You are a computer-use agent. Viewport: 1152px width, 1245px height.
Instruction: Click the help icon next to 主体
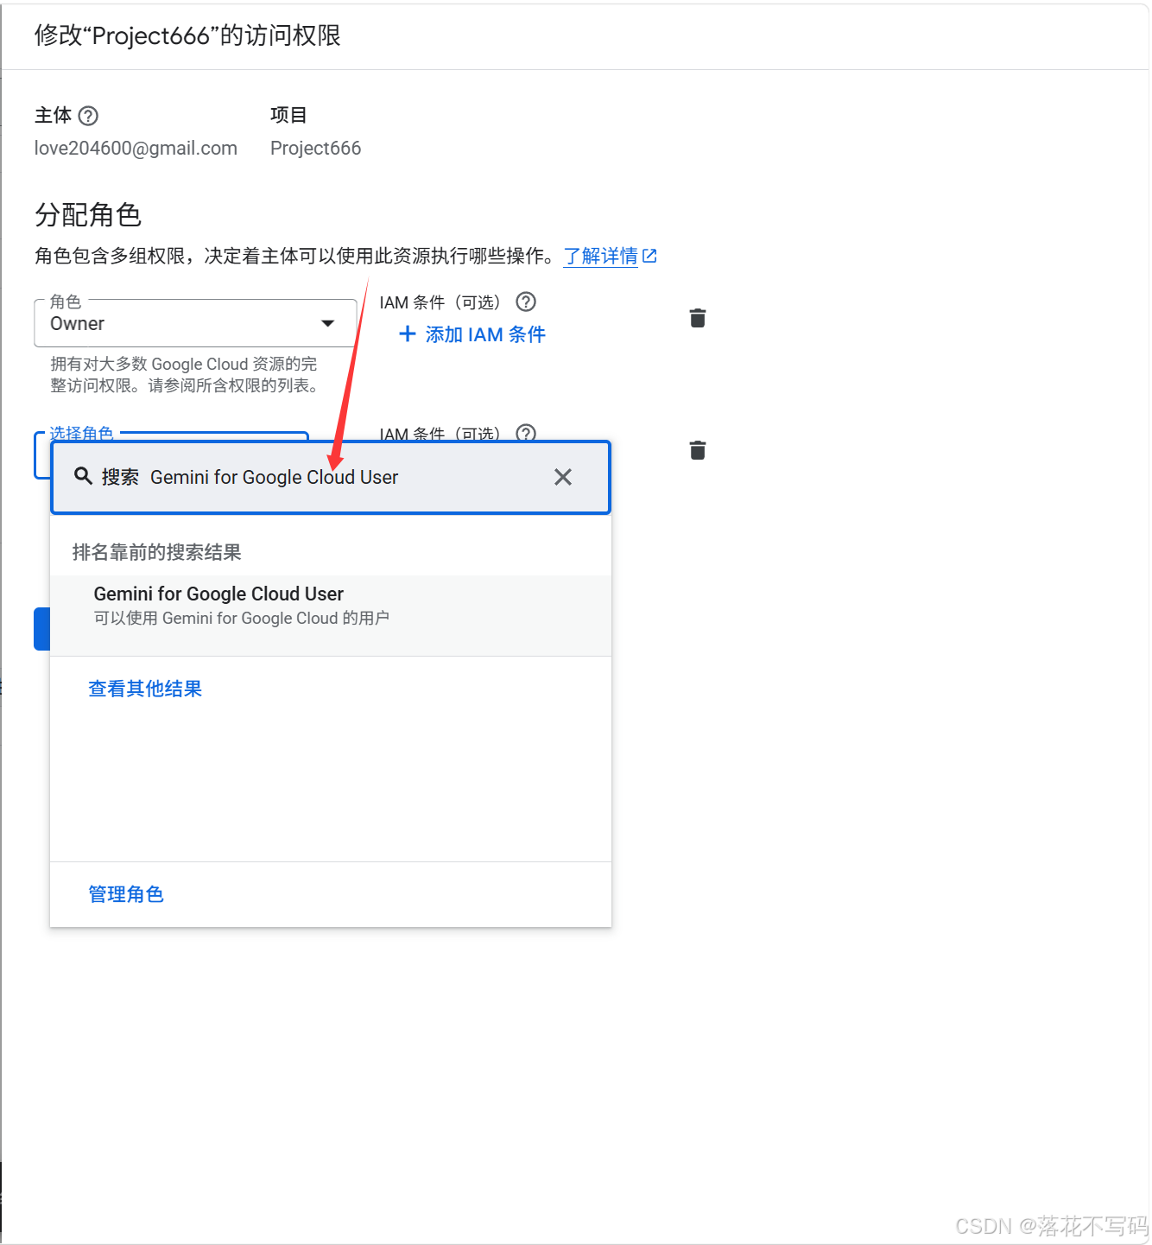tap(88, 116)
